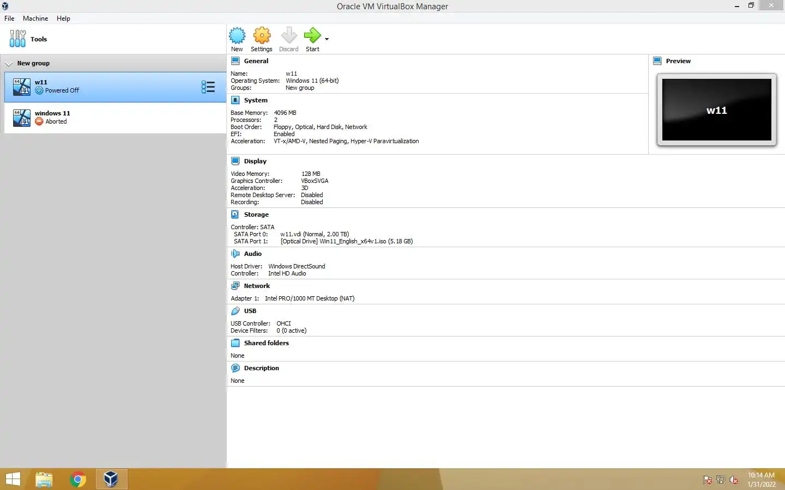785x490 pixels.
Task: Click the Preview header label
Action: tap(678, 61)
